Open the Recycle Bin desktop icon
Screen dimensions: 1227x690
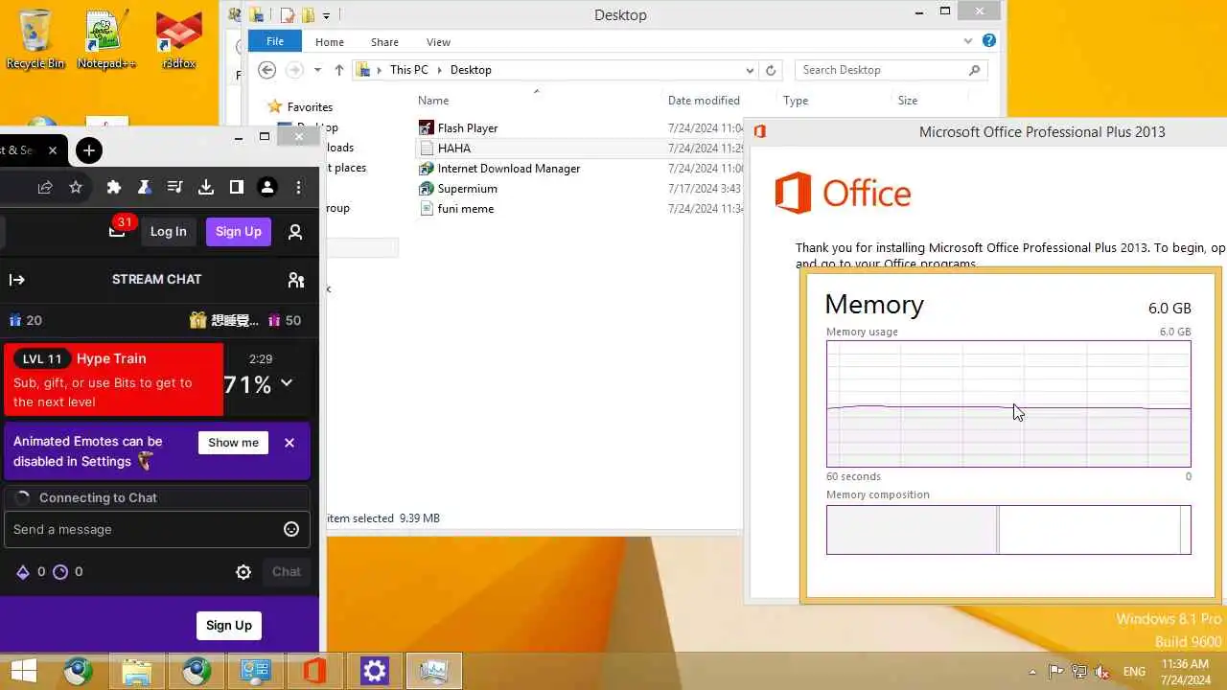(35, 40)
